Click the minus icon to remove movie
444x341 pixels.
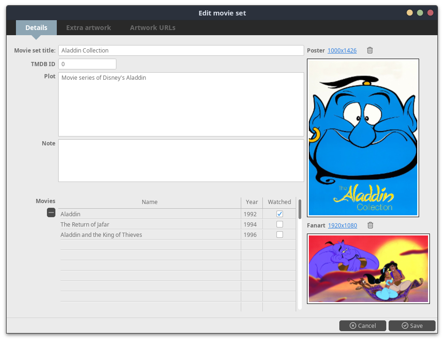pos(51,213)
